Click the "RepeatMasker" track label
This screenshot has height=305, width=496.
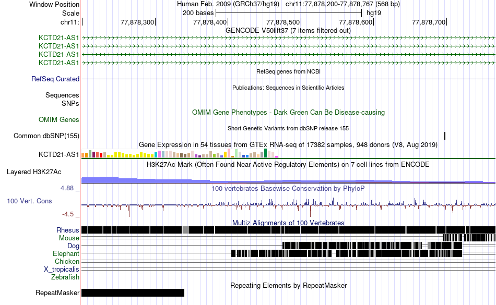tap(57, 292)
